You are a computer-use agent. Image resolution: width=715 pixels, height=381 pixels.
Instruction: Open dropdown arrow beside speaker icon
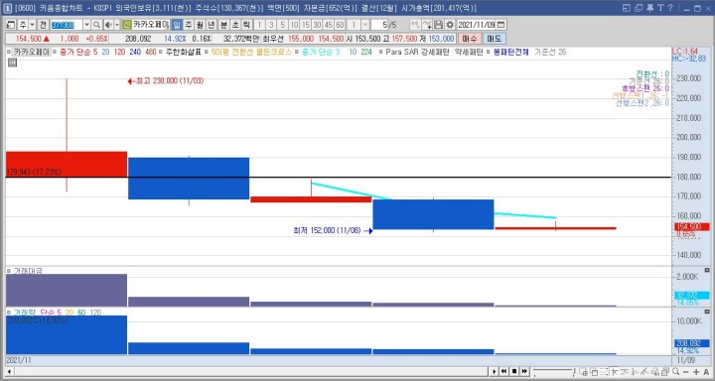coord(117,25)
